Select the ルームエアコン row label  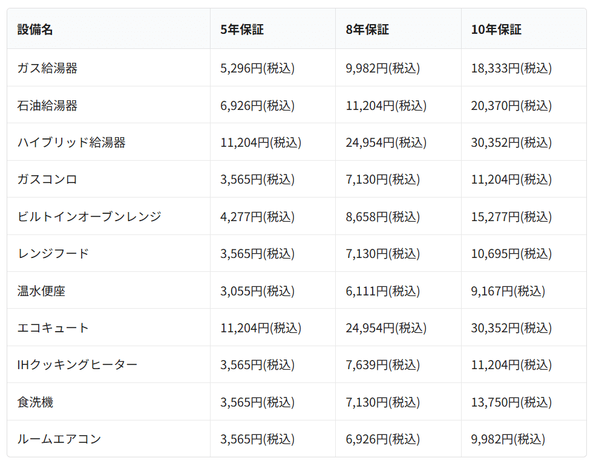click(x=59, y=439)
